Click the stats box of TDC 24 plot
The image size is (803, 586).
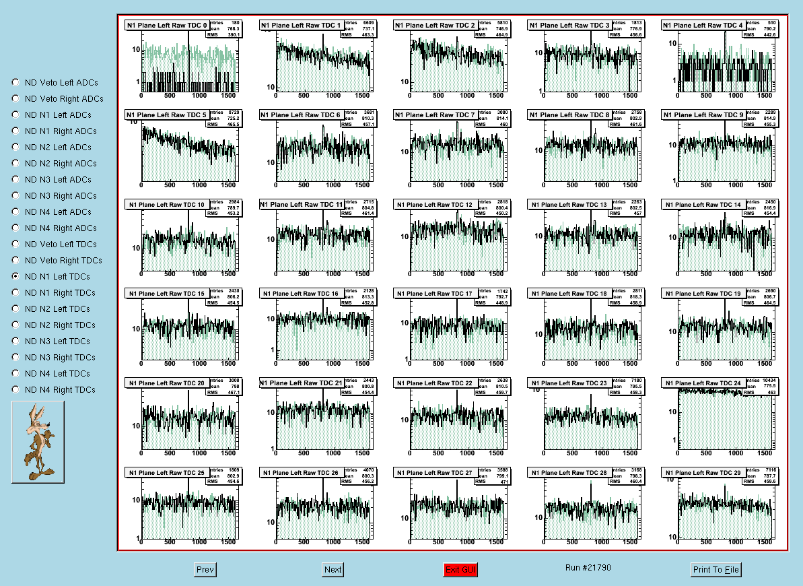[x=762, y=386]
